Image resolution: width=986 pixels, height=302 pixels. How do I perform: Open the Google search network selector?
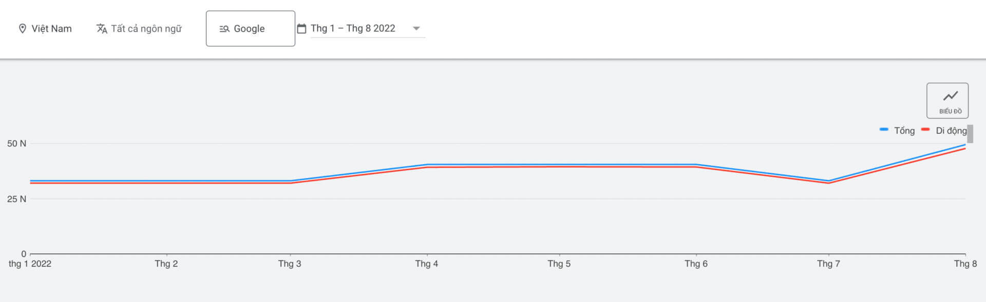[250, 29]
